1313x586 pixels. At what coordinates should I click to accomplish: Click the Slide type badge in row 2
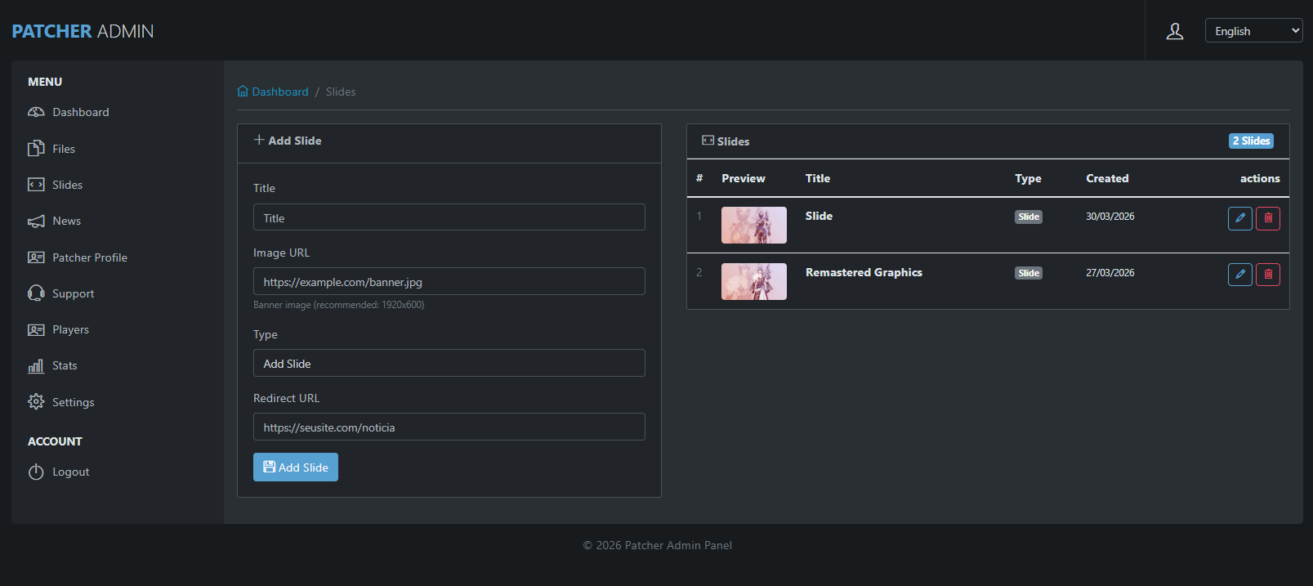1029,273
